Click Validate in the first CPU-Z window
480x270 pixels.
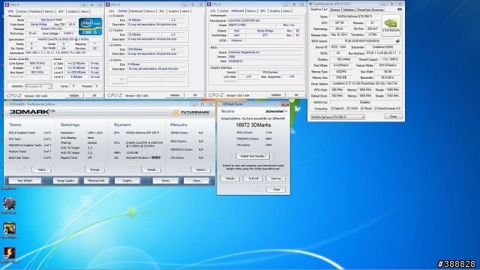[x=74, y=95]
